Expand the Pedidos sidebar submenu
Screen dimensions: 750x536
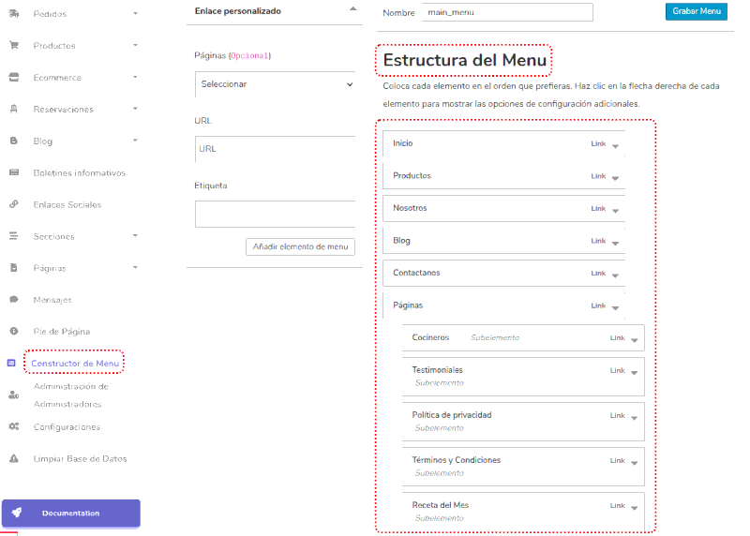(136, 14)
